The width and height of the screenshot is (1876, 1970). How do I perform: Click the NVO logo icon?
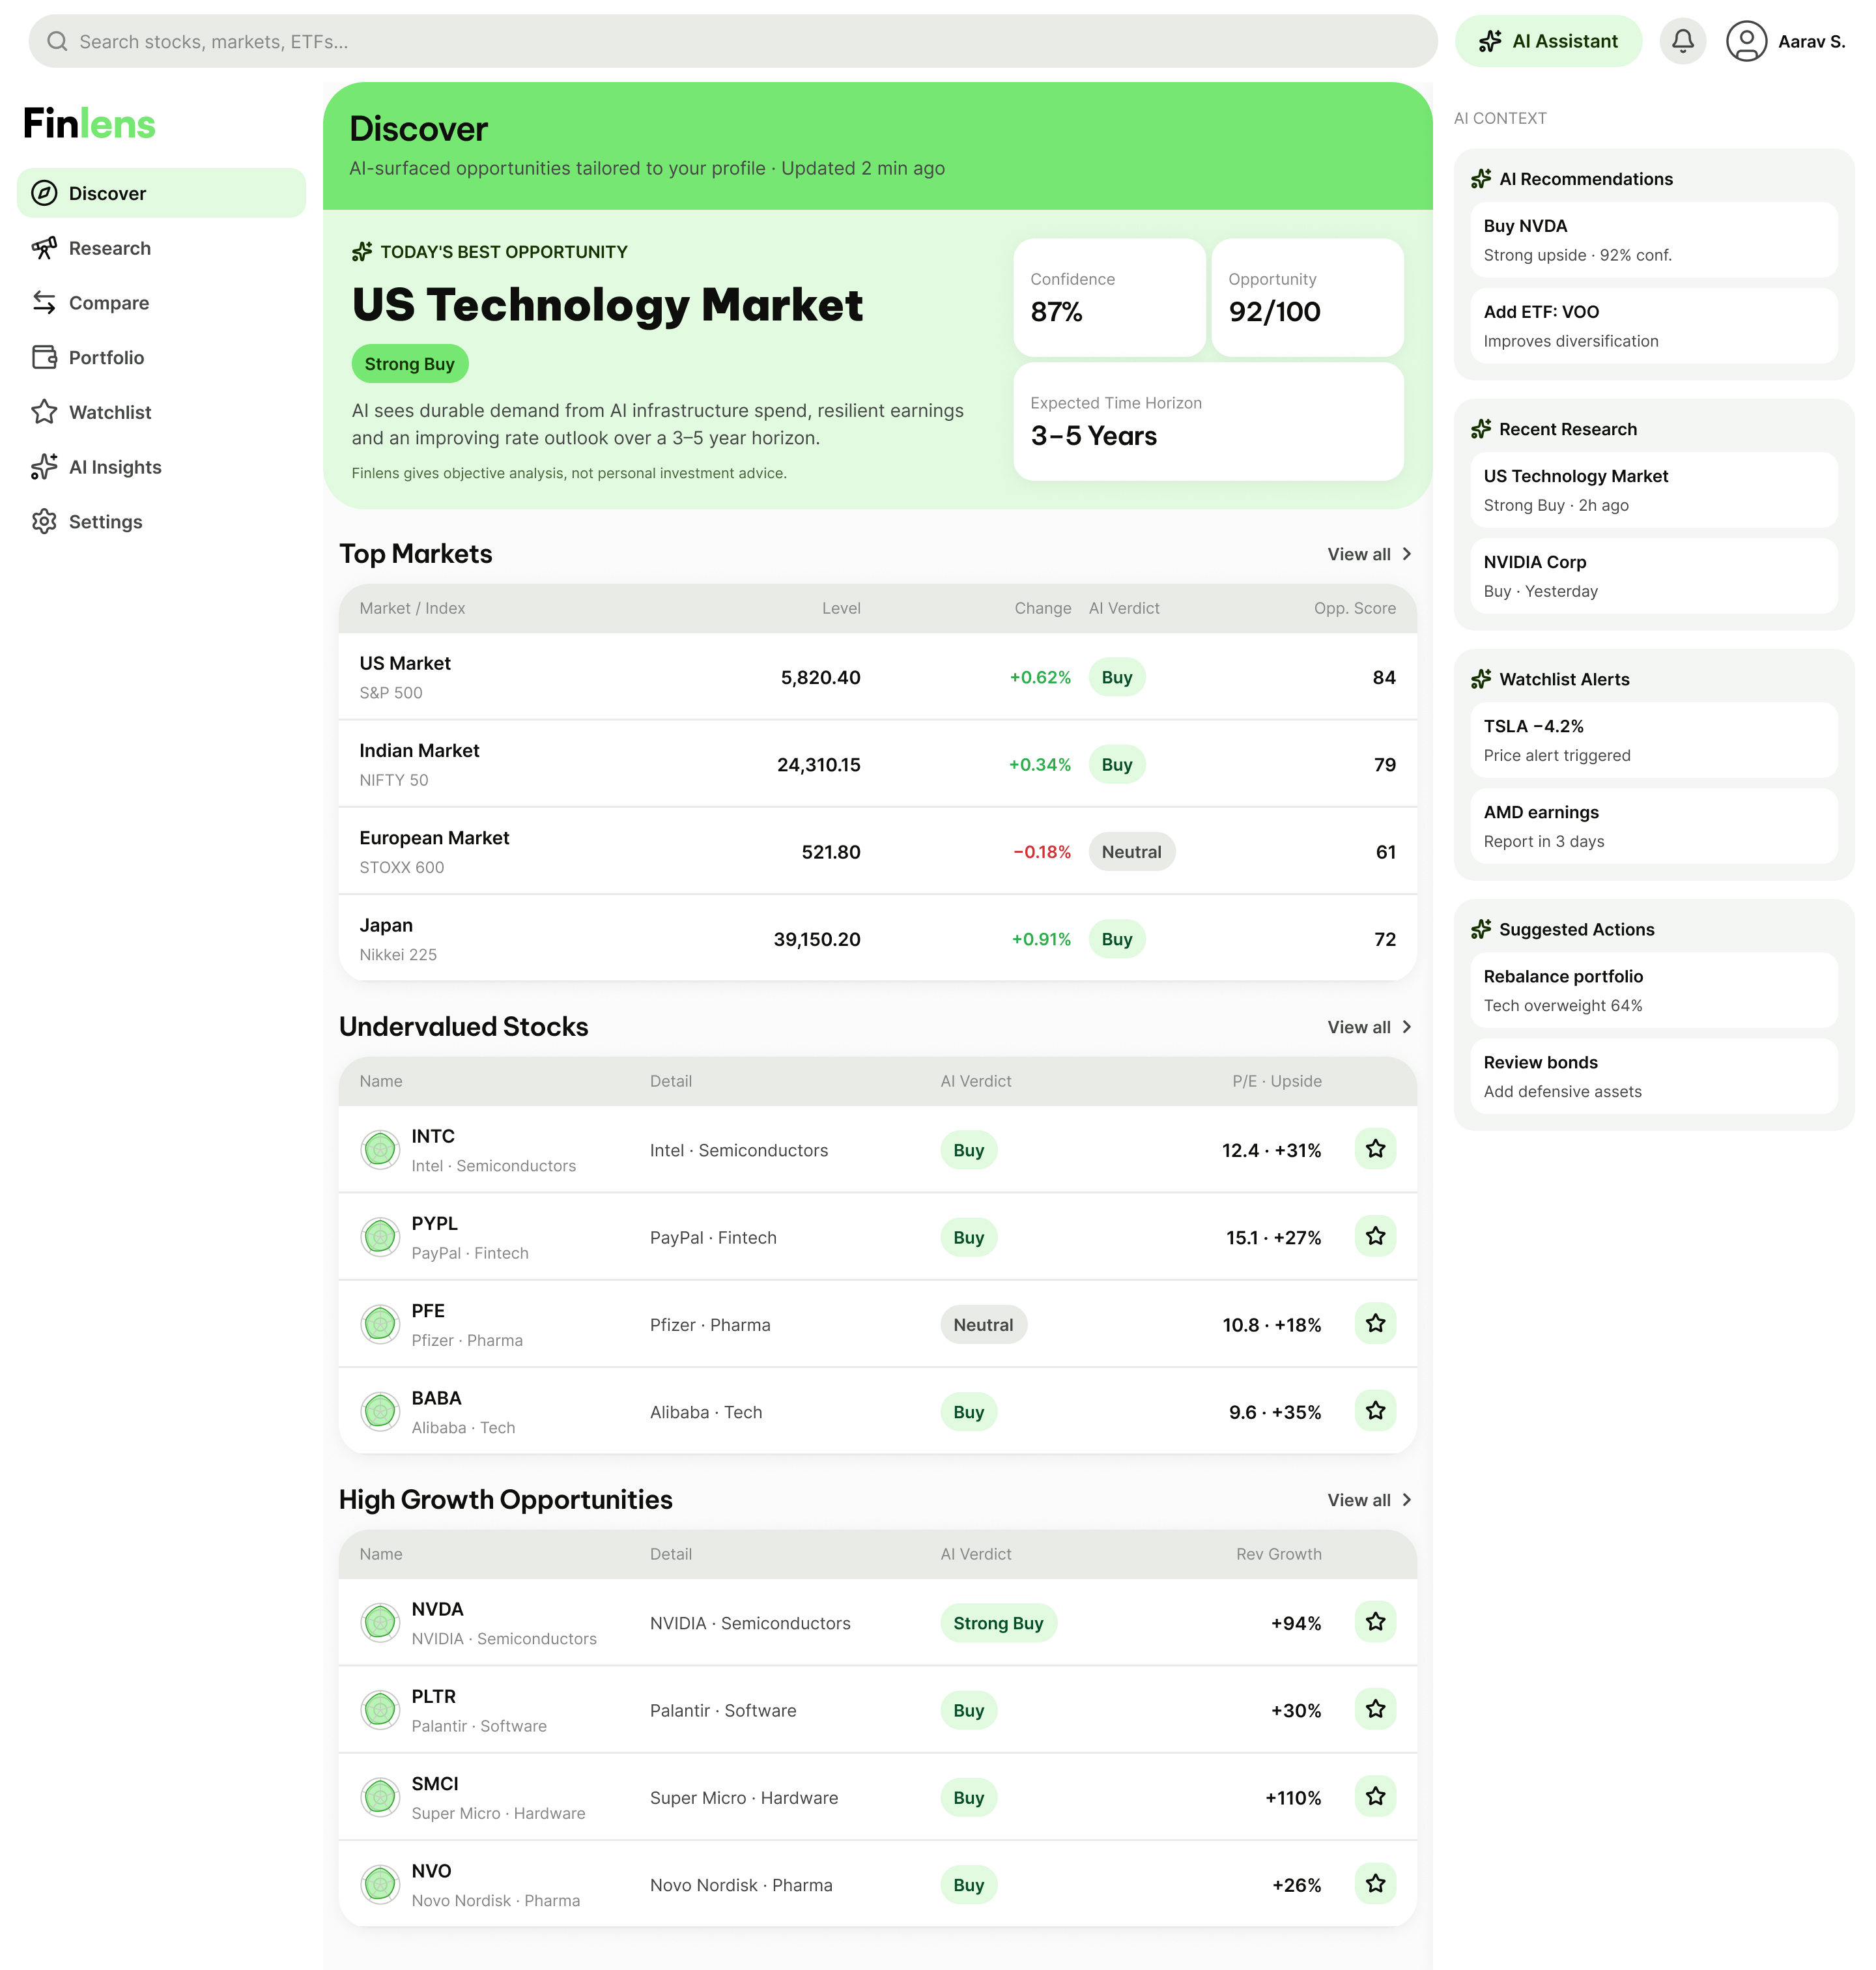click(x=380, y=1885)
